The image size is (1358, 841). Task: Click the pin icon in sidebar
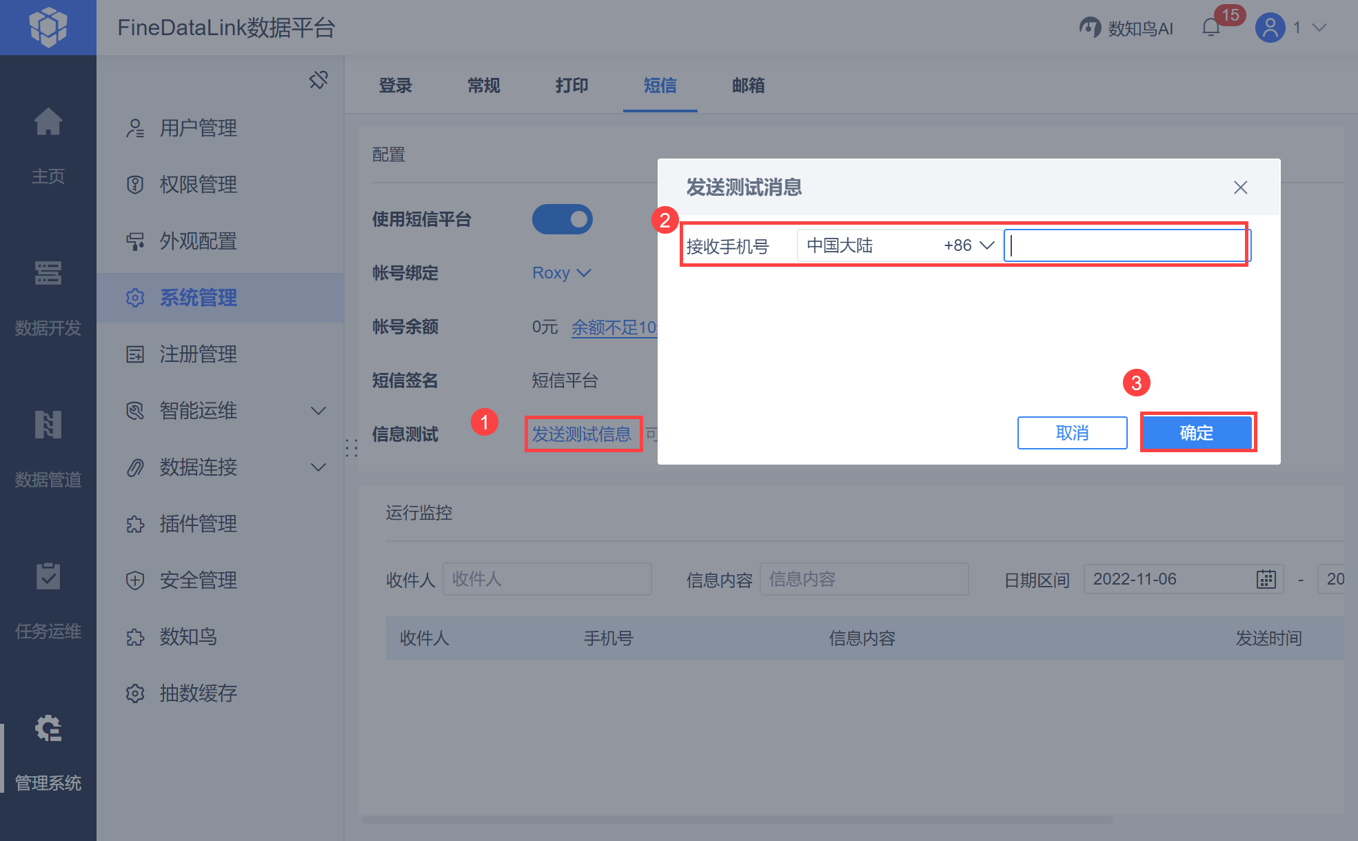point(318,80)
